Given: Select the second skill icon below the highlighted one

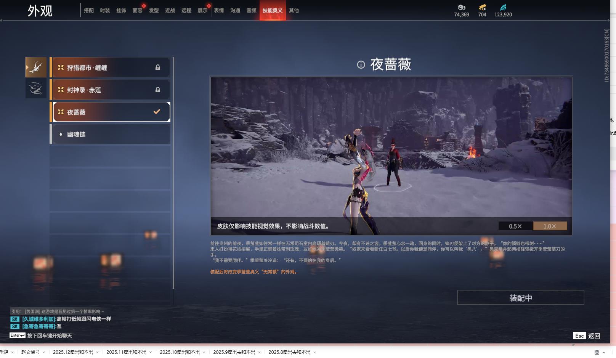Looking at the screenshot, I should pos(36,88).
